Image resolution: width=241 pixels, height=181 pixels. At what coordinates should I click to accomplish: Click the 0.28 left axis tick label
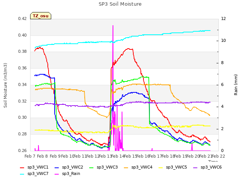tap(23, 134)
